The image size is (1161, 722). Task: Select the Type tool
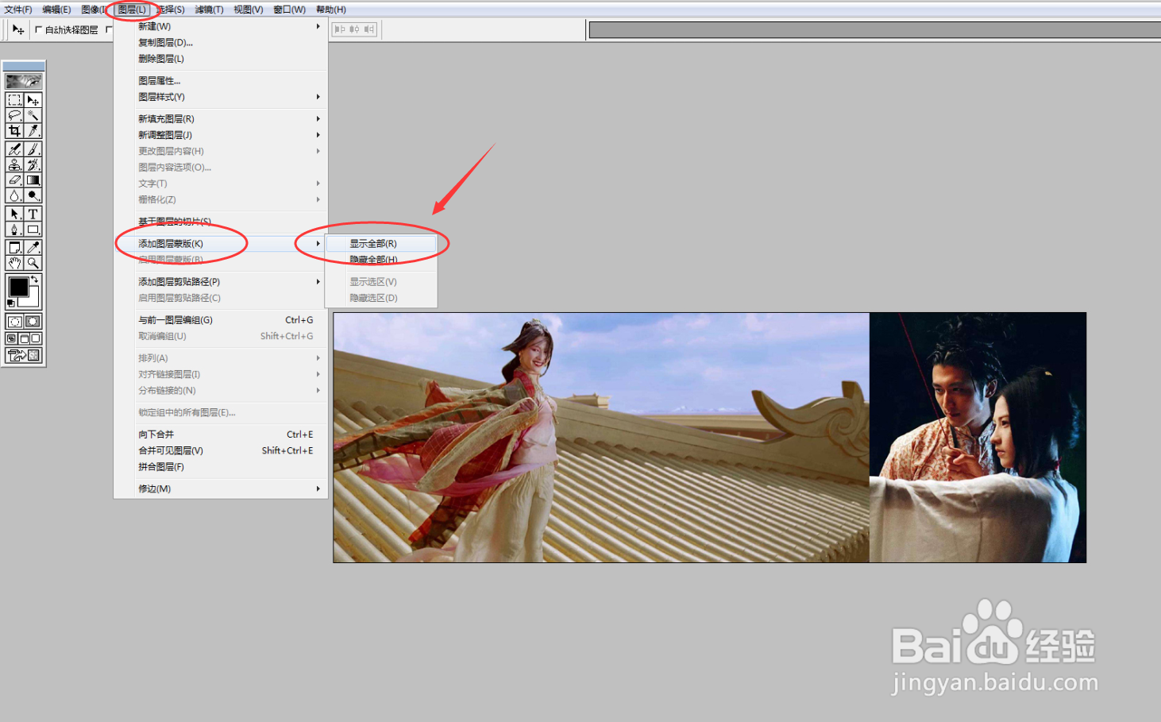click(33, 214)
